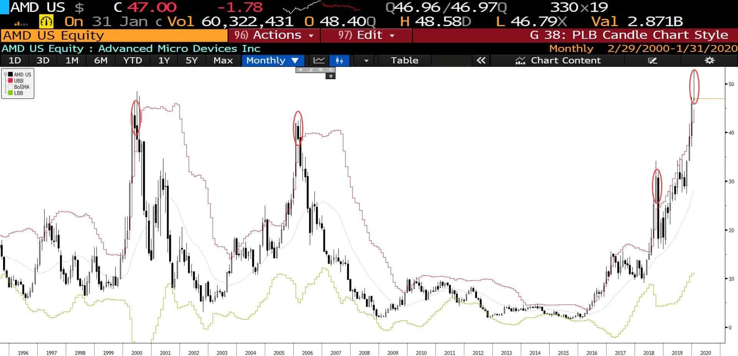Select list tool in mini toolbar
The height and width of the screenshot is (356, 738).
pyautogui.click(x=321, y=70)
